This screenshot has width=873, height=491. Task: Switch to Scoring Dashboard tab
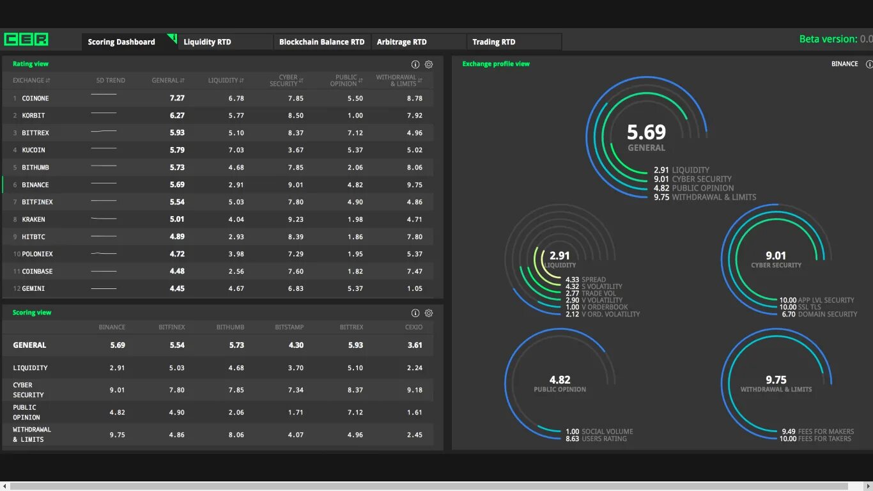(x=129, y=42)
